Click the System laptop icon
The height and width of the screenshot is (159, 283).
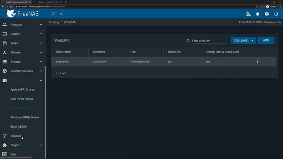click(5, 34)
